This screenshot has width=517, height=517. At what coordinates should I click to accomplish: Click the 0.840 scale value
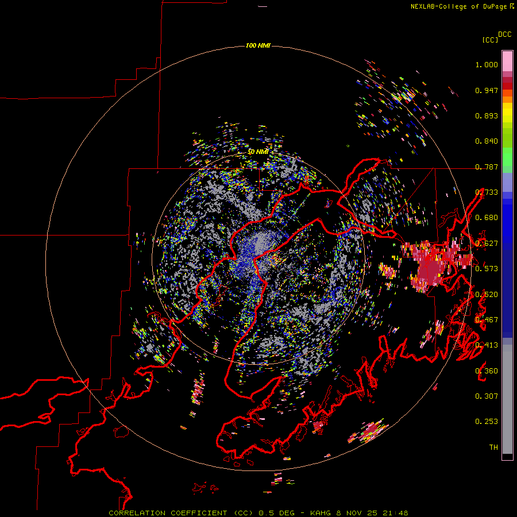pos(487,141)
